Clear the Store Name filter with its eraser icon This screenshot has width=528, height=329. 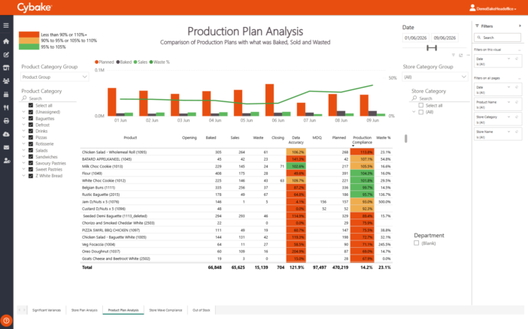tap(517, 132)
